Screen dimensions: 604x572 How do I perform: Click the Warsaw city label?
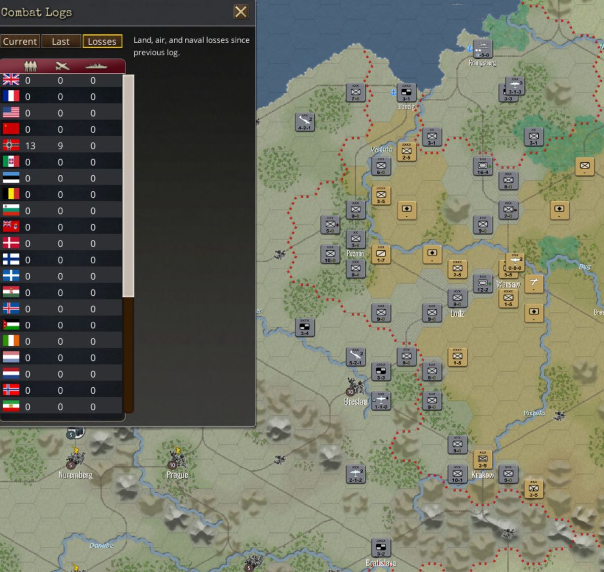point(508,284)
